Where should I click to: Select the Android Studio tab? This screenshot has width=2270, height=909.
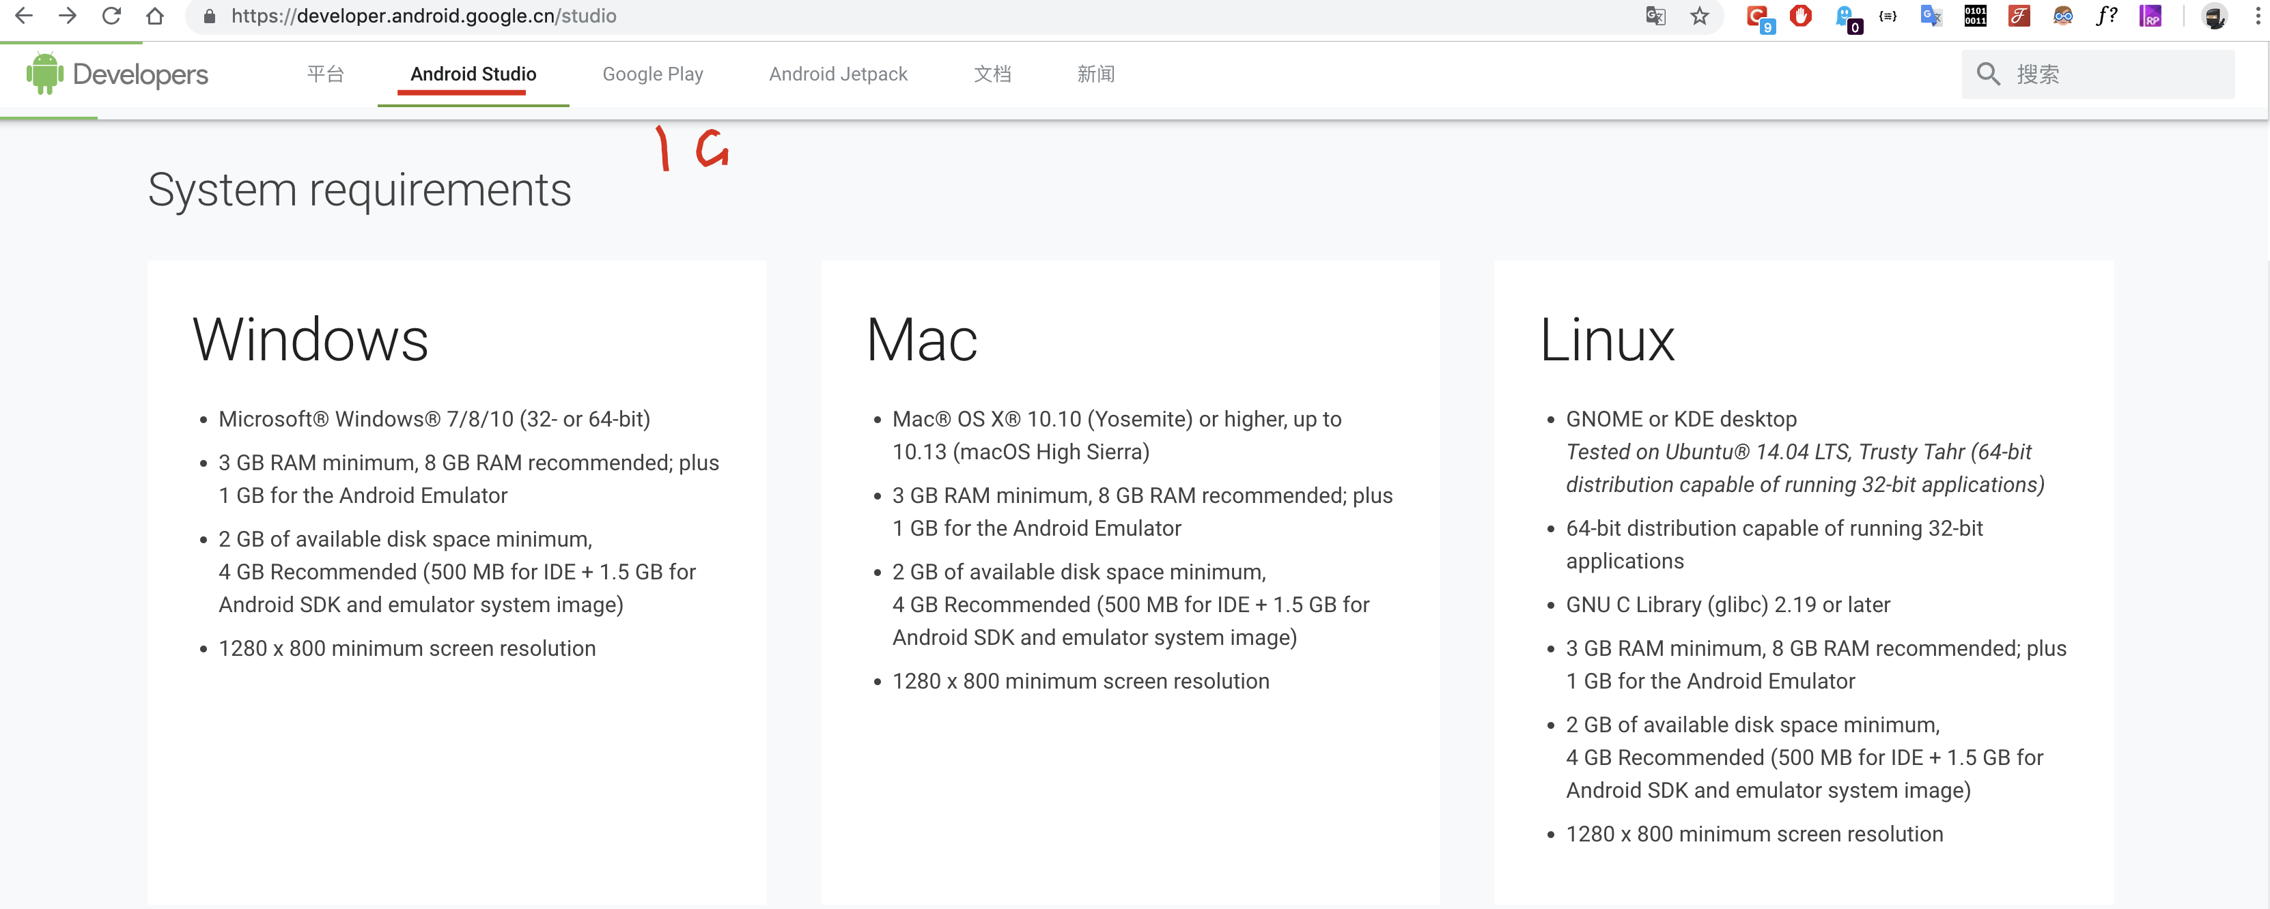pos(473,74)
